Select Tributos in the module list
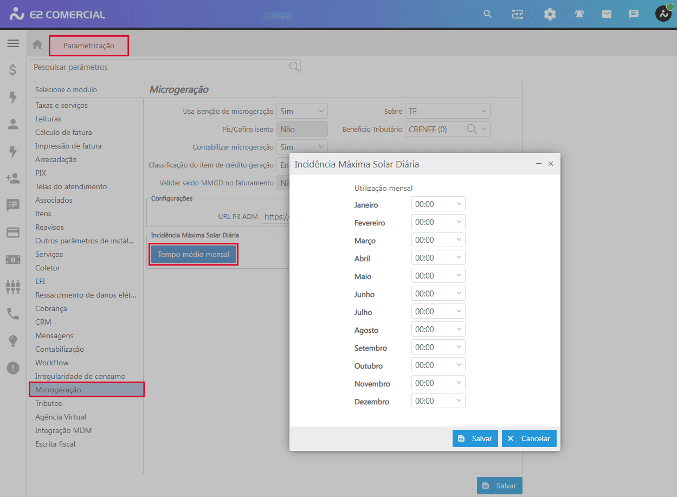677x497 pixels. 49,403
